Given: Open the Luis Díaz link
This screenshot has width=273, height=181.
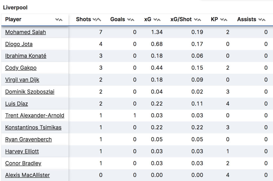Looking at the screenshot, I should tap(17, 104).
